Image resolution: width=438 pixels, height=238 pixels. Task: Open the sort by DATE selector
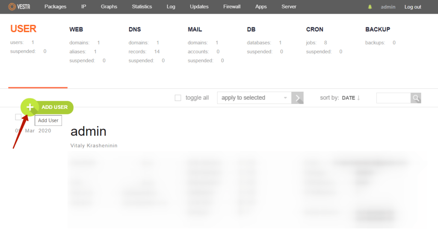click(348, 98)
